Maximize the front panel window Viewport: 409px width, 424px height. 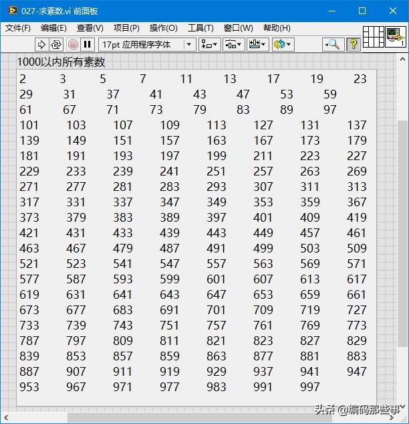click(362, 11)
